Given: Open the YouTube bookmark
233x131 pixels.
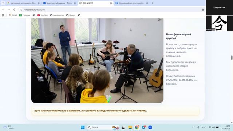Looking at the screenshot, I should pyautogui.click(x=43, y=15).
